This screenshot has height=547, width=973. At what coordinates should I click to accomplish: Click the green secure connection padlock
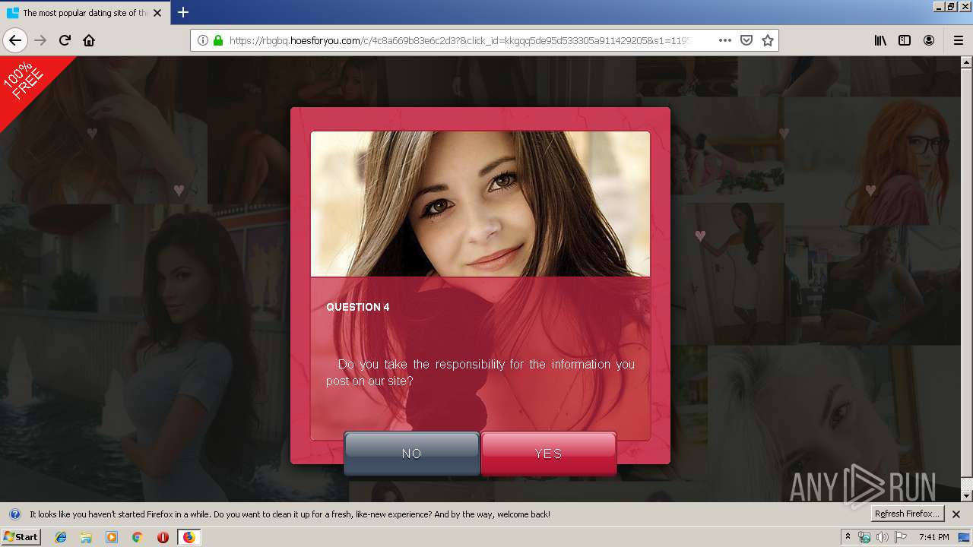tap(218, 40)
